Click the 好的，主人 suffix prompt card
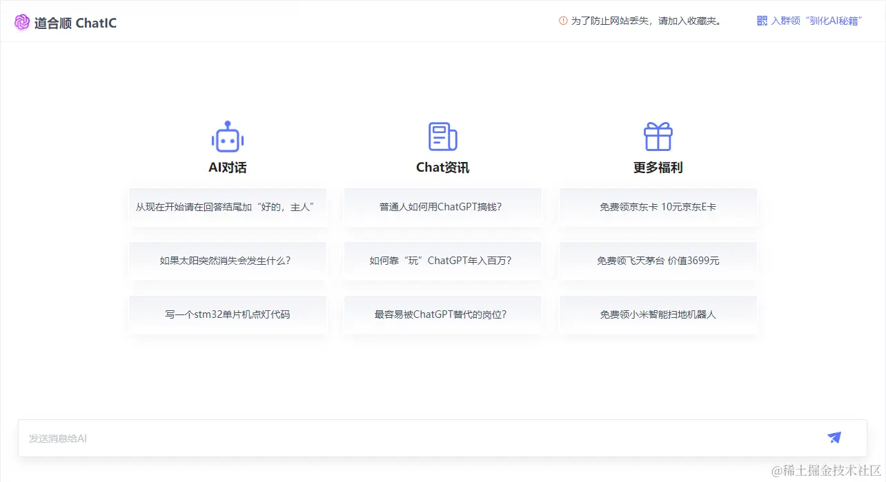The image size is (886, 482). (x=227, y=208)
